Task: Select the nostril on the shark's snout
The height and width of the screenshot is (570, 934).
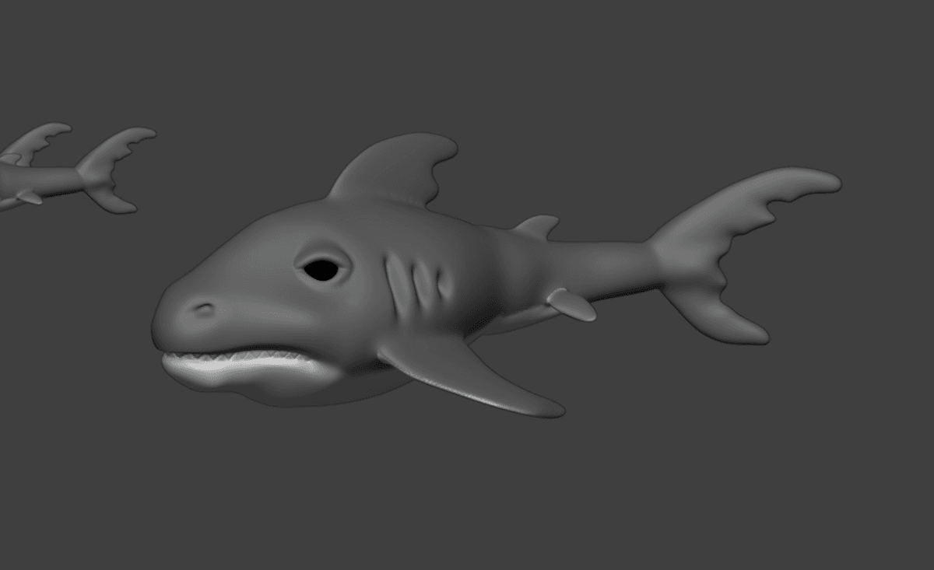Action: [204, 309]
